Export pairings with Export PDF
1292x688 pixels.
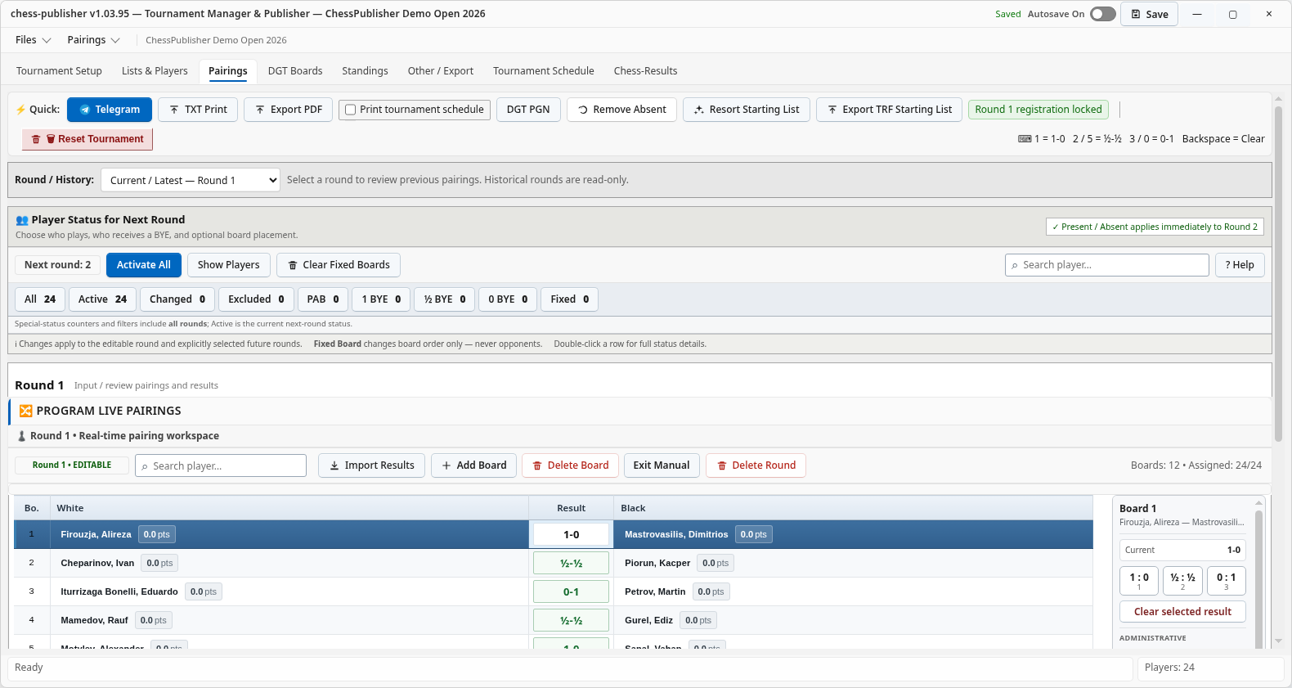288,110
